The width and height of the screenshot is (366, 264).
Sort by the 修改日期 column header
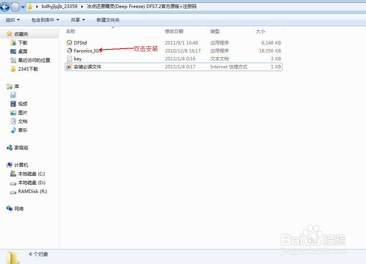(174, 31)
